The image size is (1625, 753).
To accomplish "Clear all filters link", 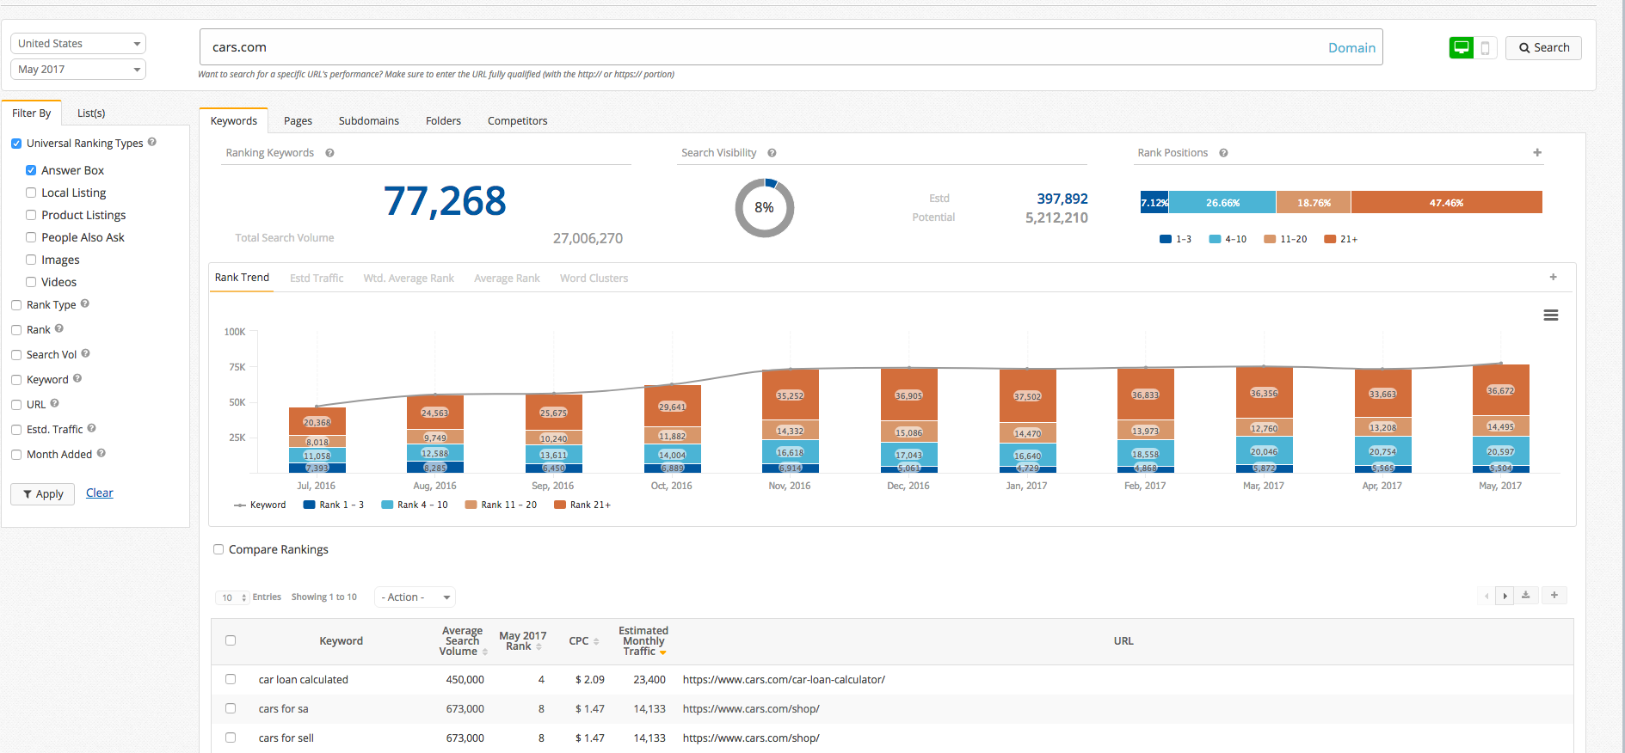I will (100, 493).
